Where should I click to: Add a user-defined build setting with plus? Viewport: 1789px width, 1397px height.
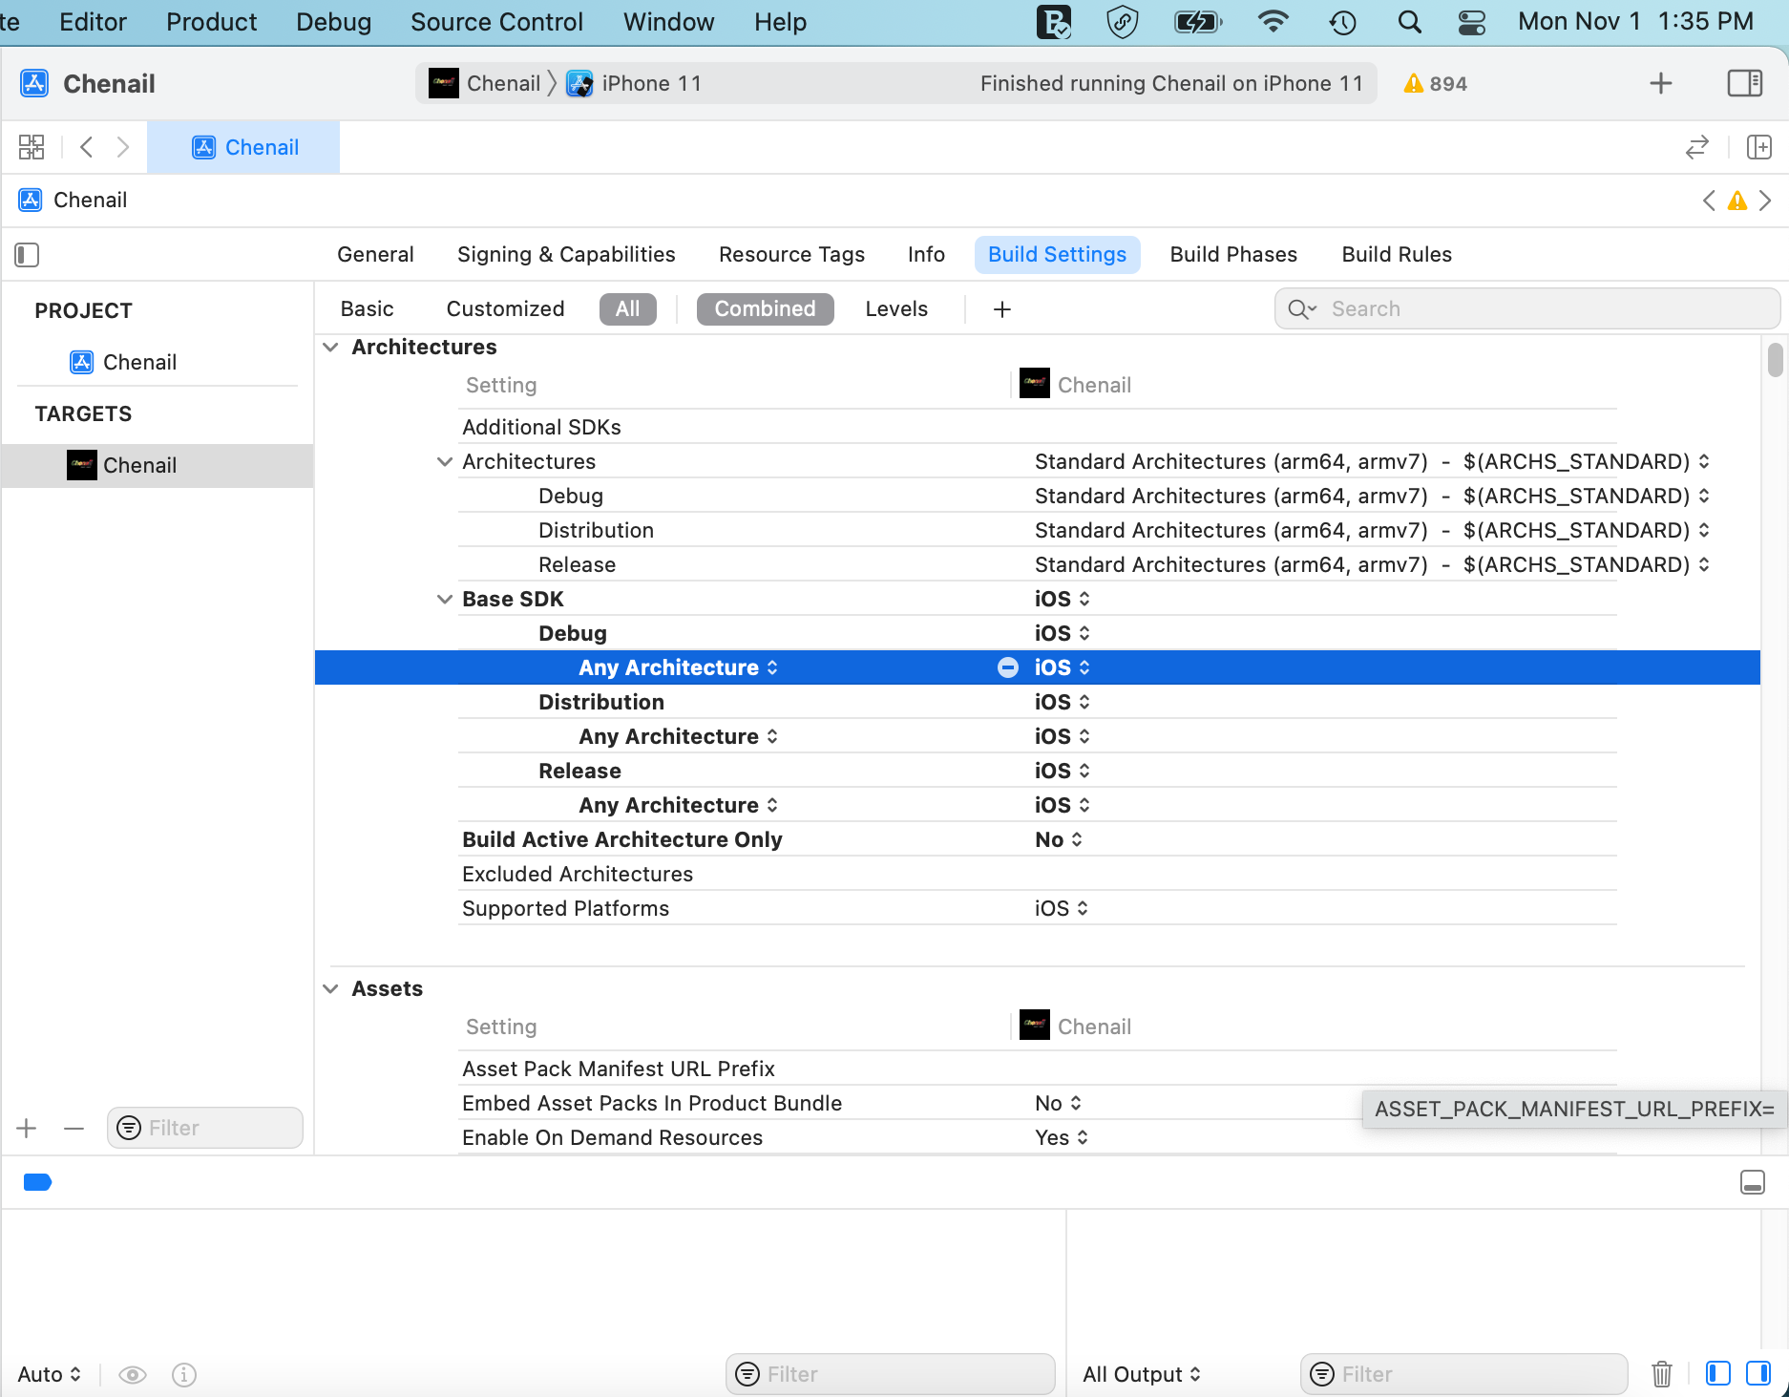tap(1002, 309)
